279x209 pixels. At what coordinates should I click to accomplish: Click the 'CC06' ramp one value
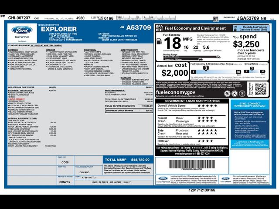point(65,162)
